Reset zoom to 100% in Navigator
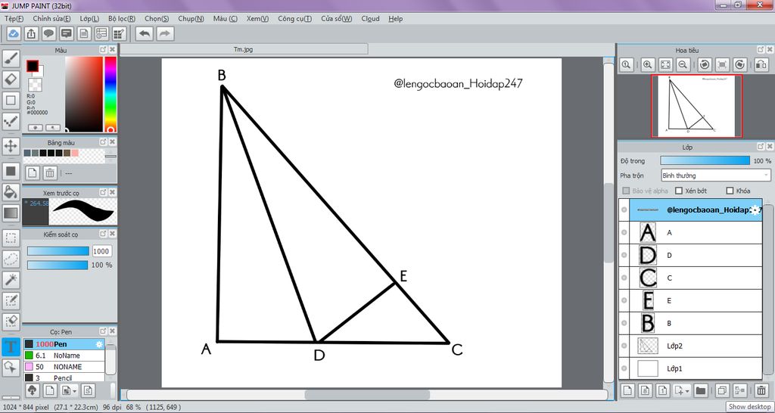775x413 pixels. [x=626, y=64]
